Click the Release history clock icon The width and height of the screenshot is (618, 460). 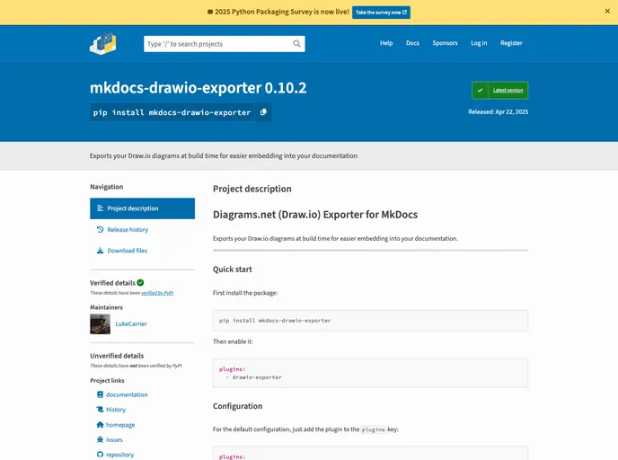pos(100,229)
